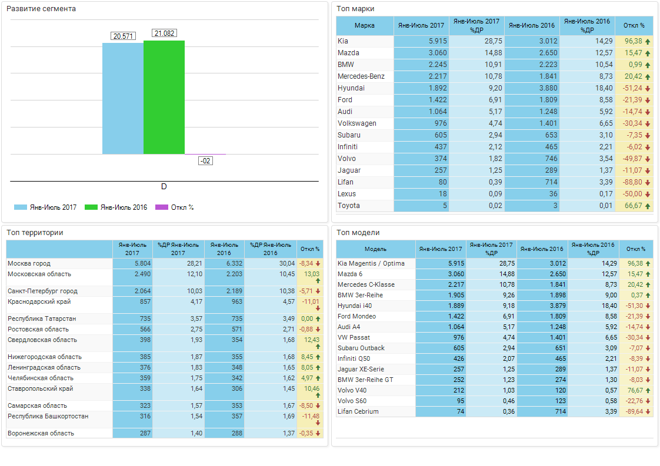Click the down arrow in the Республика Башкортостан row

[318, 423]
